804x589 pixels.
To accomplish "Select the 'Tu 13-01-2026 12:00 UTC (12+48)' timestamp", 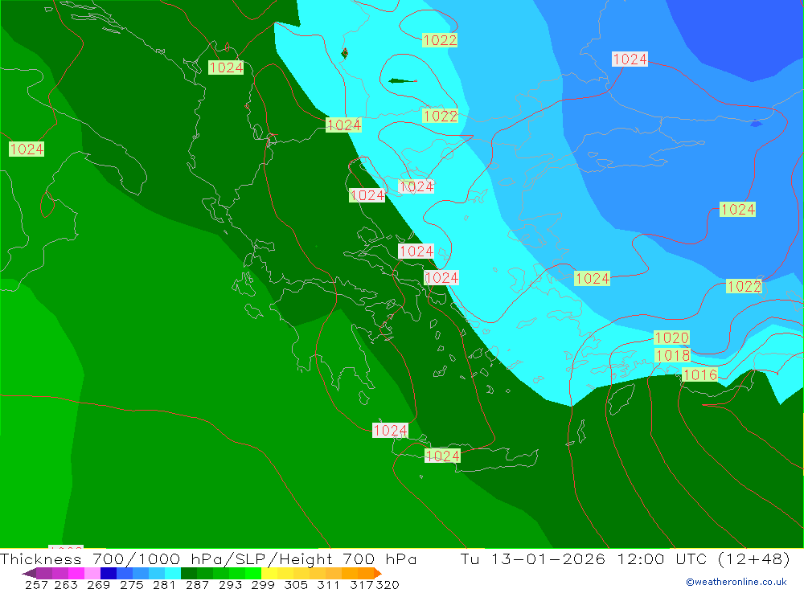I will tap(625, 558).
